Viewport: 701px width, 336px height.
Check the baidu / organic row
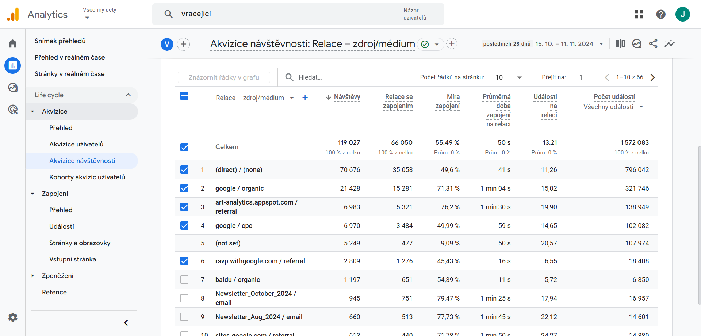184,280
